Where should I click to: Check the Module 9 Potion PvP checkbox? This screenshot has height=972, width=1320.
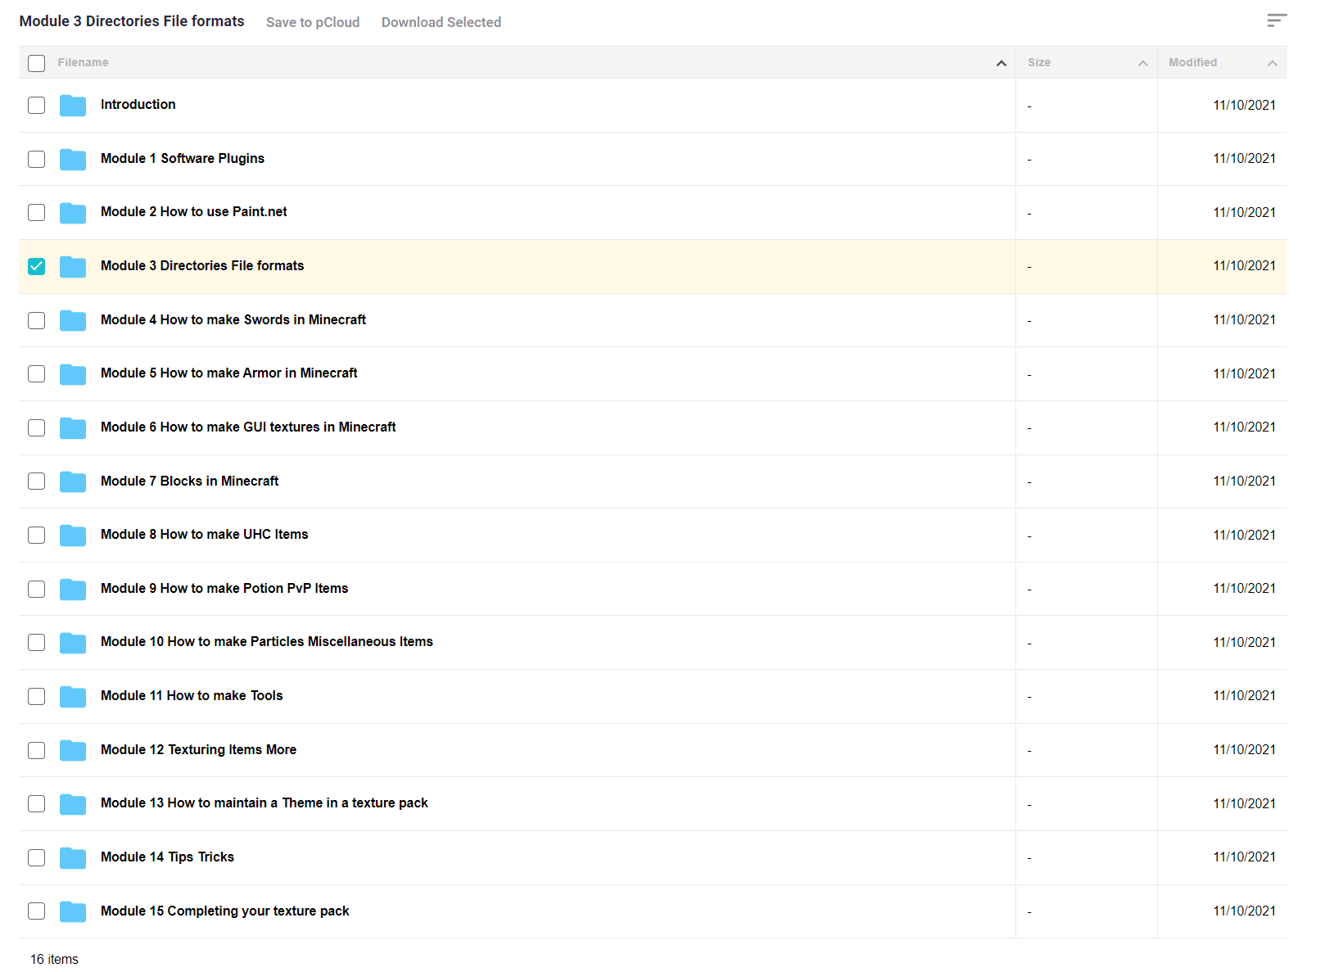[x=37, y=589]
